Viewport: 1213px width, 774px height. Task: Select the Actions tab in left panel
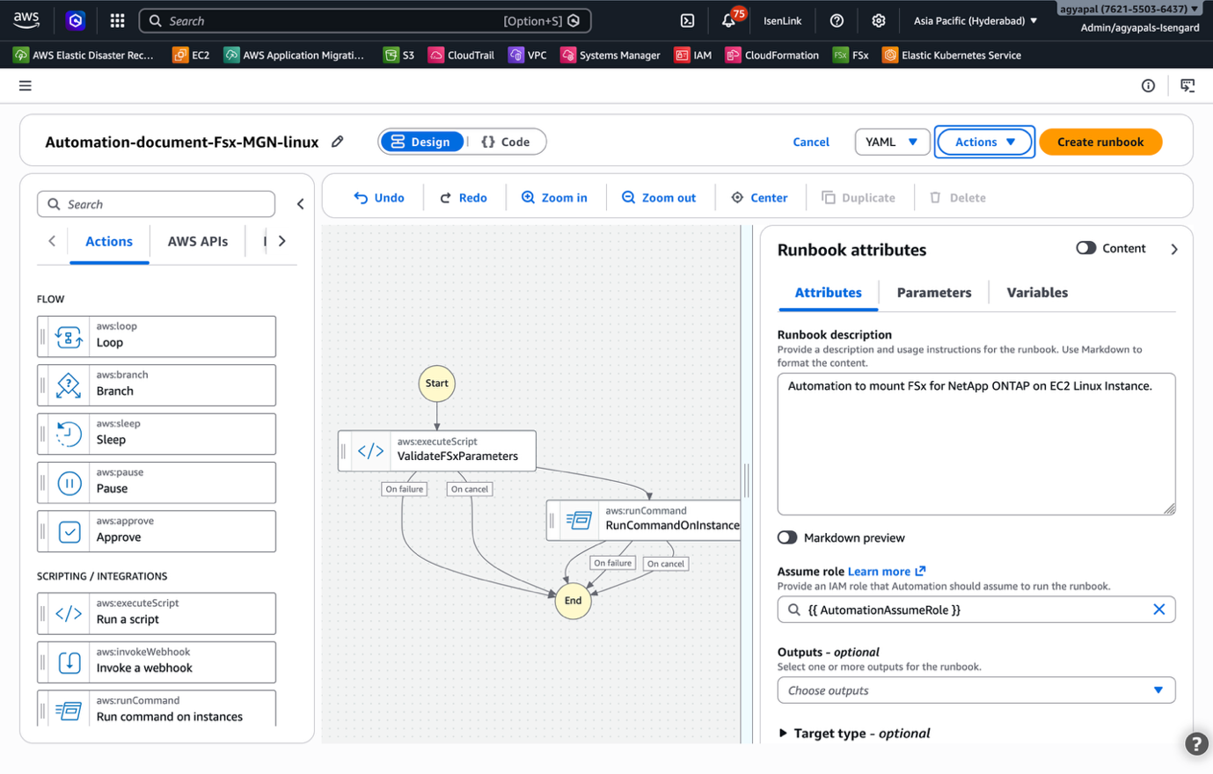pyautogui.click(x=109, y=241)
